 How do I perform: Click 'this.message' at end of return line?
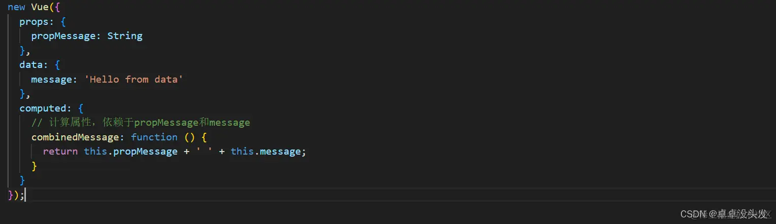[x=266, y=152]
